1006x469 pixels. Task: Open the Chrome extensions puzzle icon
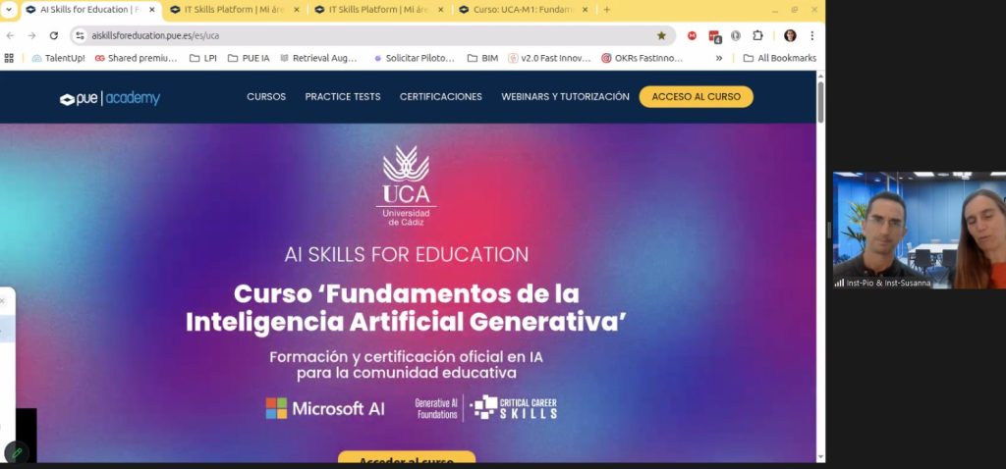tap(757, 35)
